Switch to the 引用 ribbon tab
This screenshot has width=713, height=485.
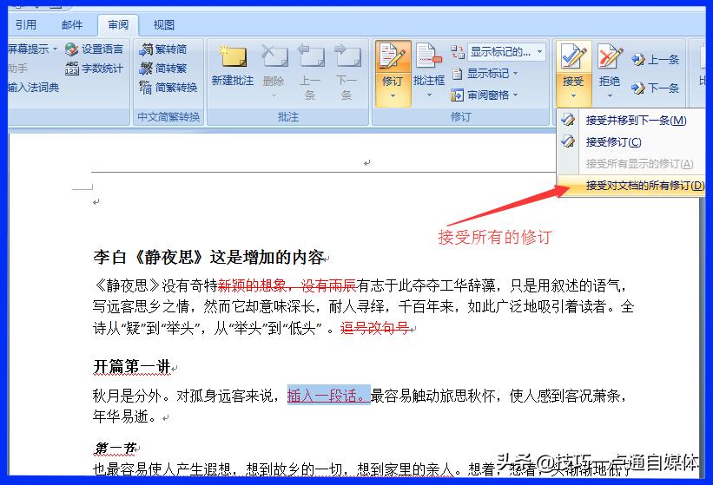[x=25, y=24]
